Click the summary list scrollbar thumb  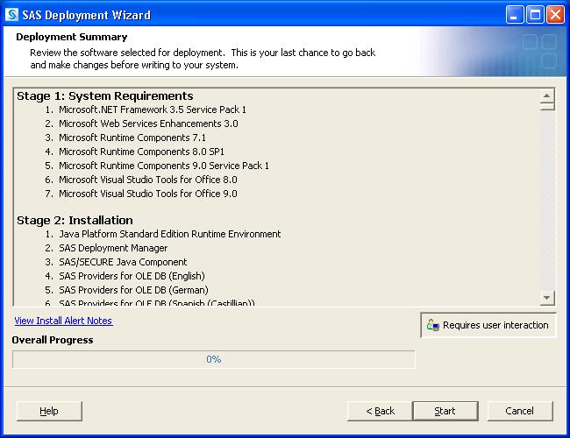click(x=547, y=107)
